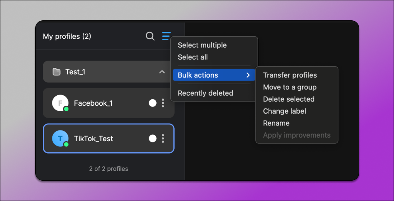The height and width of the screenshot is (201, 394).
Task: Click the Test_1 folder icon
Action: point(56,72)
